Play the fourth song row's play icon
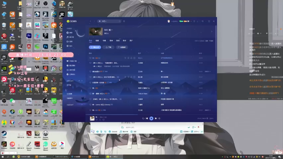 point(125,77)
